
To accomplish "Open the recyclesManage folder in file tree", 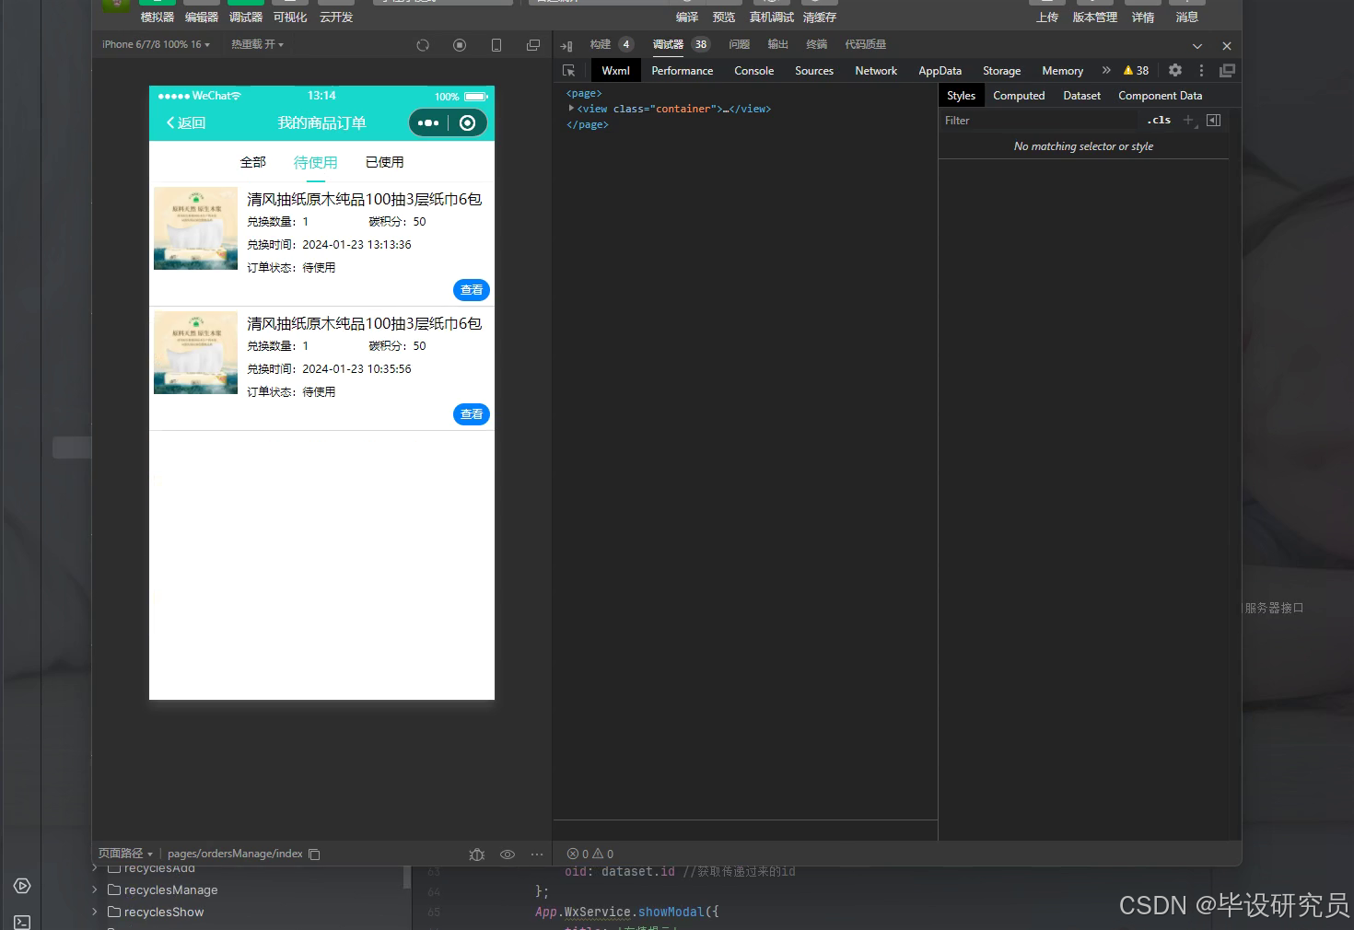I will coord(163,889).
